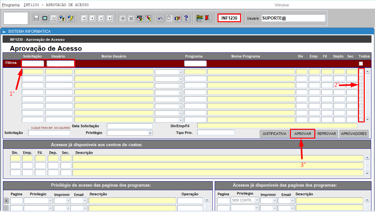Image resolution: width=375 pixels, height=212 pixels.
Task: Click the JUSTIFICATIVA button
Action: pyautogui.click(x=274, y=134)
